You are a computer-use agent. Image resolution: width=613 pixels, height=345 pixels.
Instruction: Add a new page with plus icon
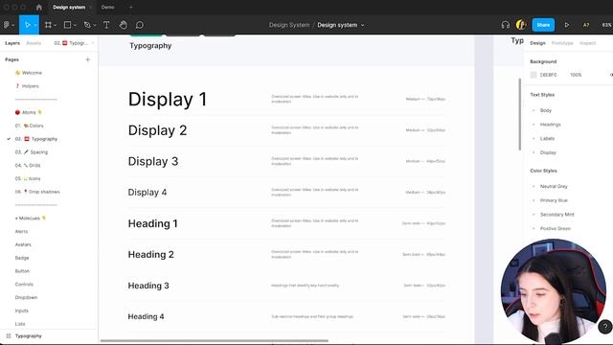point(87,59)
